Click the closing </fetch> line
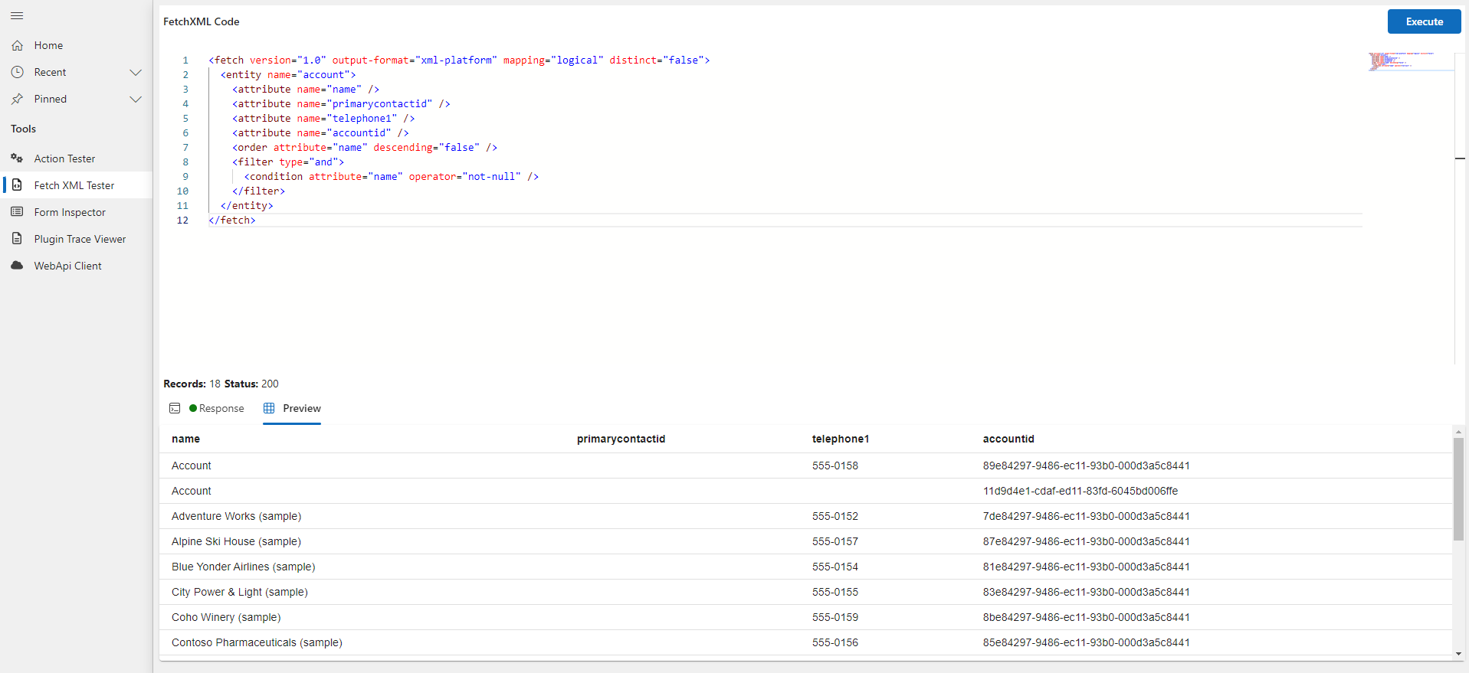1469x673 pixels. click(232, 220)
